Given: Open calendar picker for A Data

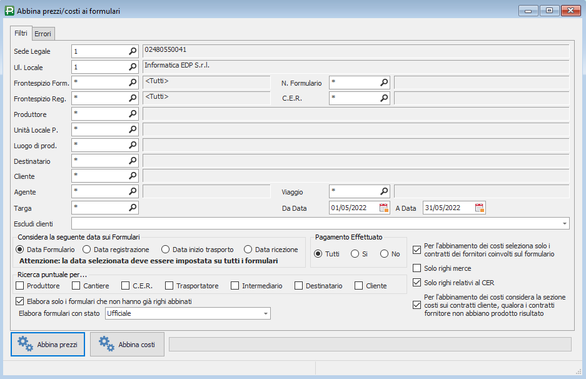Looking at the screenshot, I should tap(479, 208).
